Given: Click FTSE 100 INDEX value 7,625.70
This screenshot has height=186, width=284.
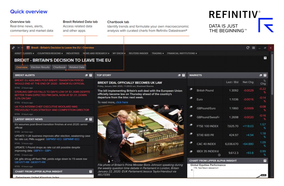Looking at the screenshot, I should 233,126.
